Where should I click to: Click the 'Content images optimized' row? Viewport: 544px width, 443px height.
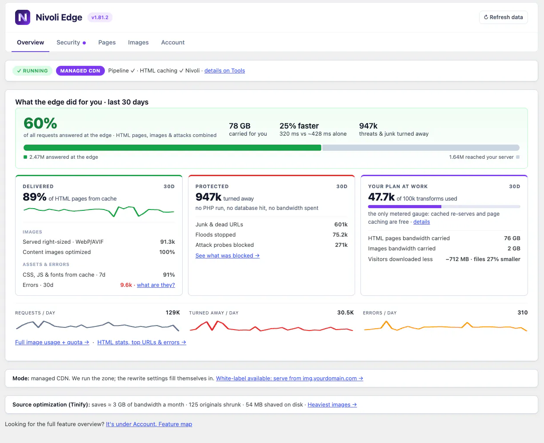pyautogui.click(x=99, y=252)
